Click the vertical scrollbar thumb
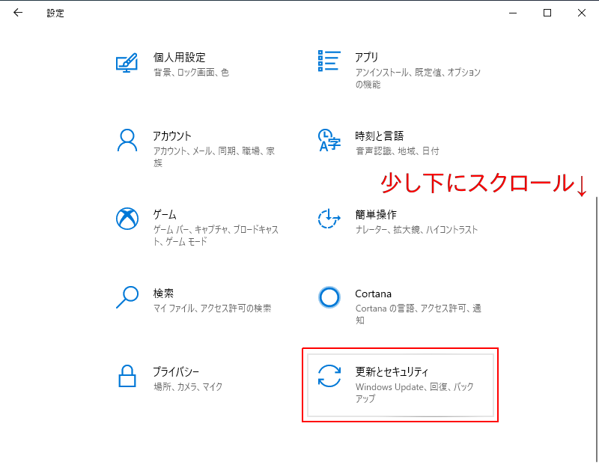 pyautogui.click(x=596, y=329)
